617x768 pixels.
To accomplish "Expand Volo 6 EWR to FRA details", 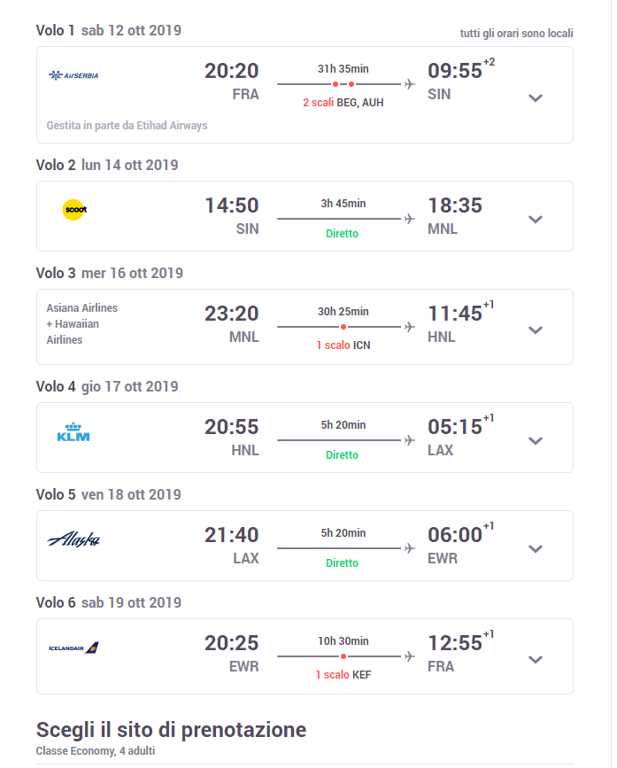I will point(535,659).
